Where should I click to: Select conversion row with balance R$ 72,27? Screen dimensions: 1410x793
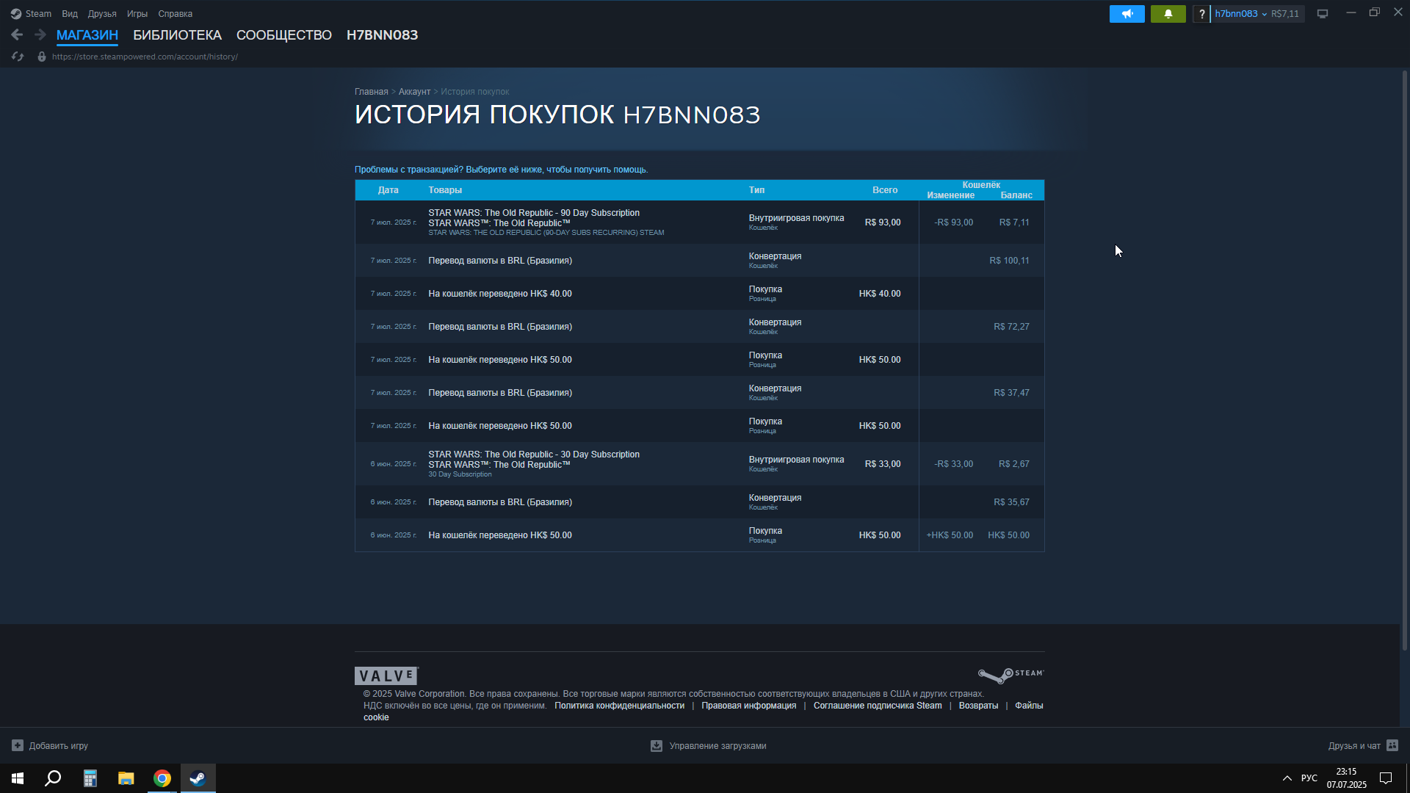click(x=699, y=327)
